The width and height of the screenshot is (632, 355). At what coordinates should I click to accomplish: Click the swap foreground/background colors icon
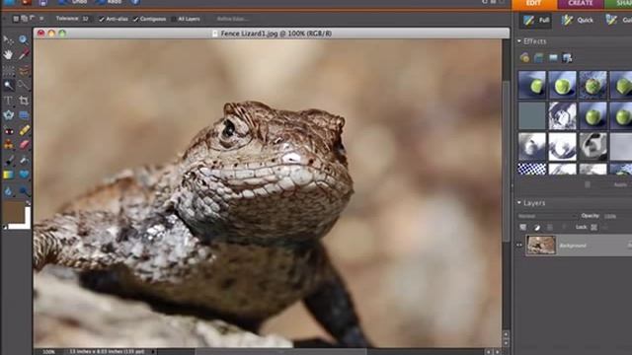coord(29,204)
